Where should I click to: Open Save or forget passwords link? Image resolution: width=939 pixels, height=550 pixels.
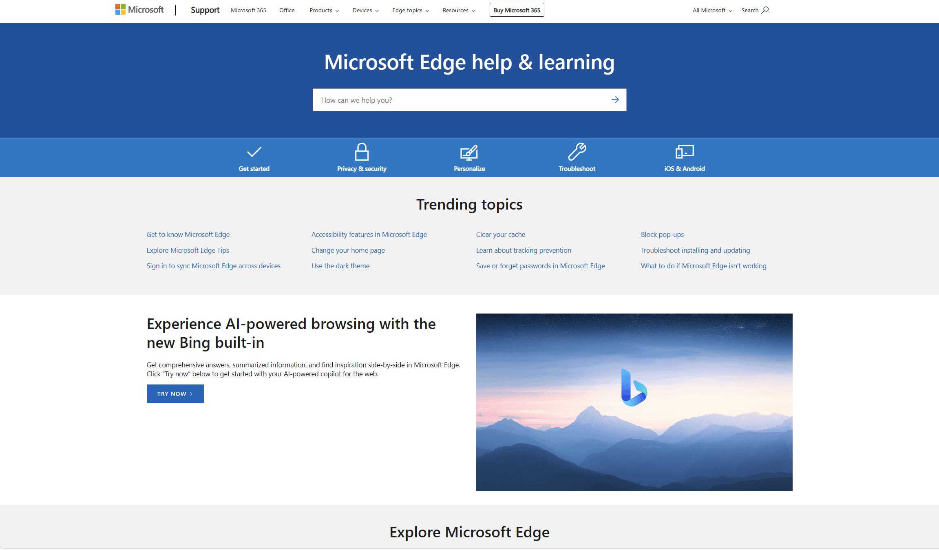pyautogui.click(x=541, y=266)
